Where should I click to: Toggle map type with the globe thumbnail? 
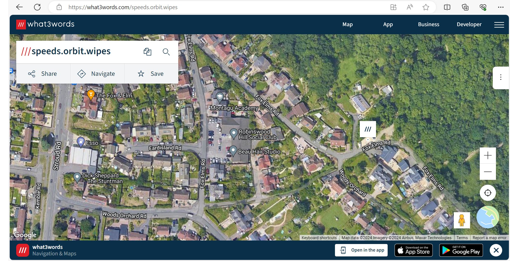[488, 217]
